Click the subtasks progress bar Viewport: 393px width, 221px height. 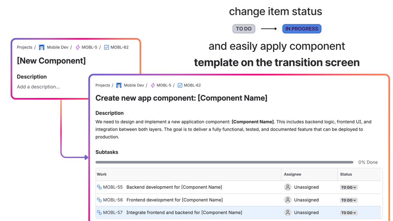pos(224,162)
